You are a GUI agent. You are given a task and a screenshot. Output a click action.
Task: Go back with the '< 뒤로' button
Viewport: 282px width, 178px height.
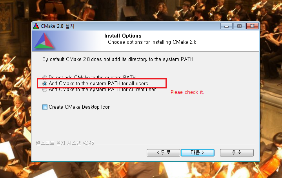pyautogui.click(x=163, y=153)
